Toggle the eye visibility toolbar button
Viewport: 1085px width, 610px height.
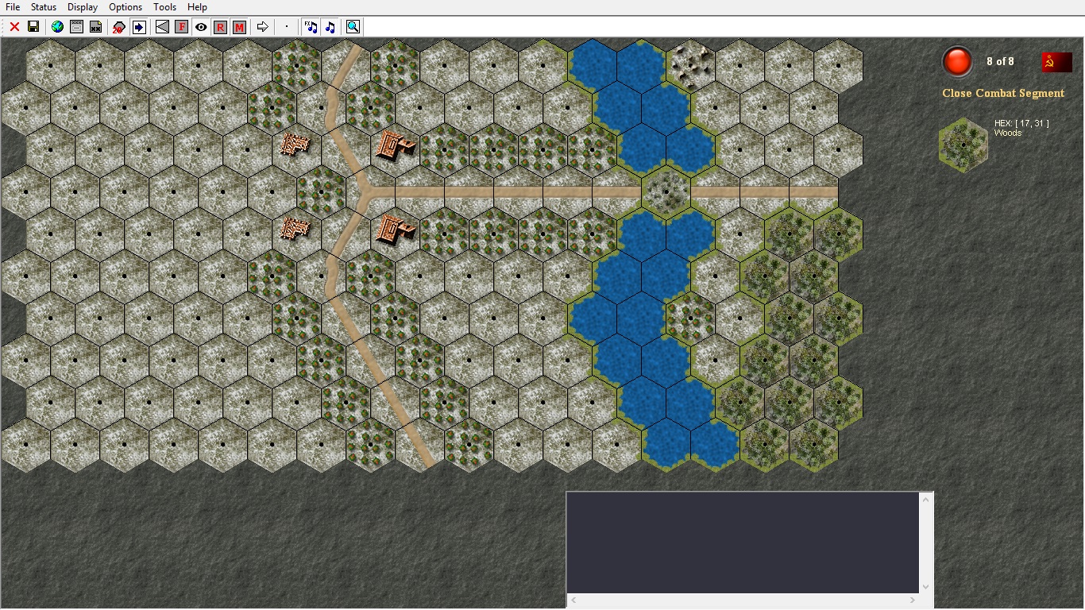(201, 27)
